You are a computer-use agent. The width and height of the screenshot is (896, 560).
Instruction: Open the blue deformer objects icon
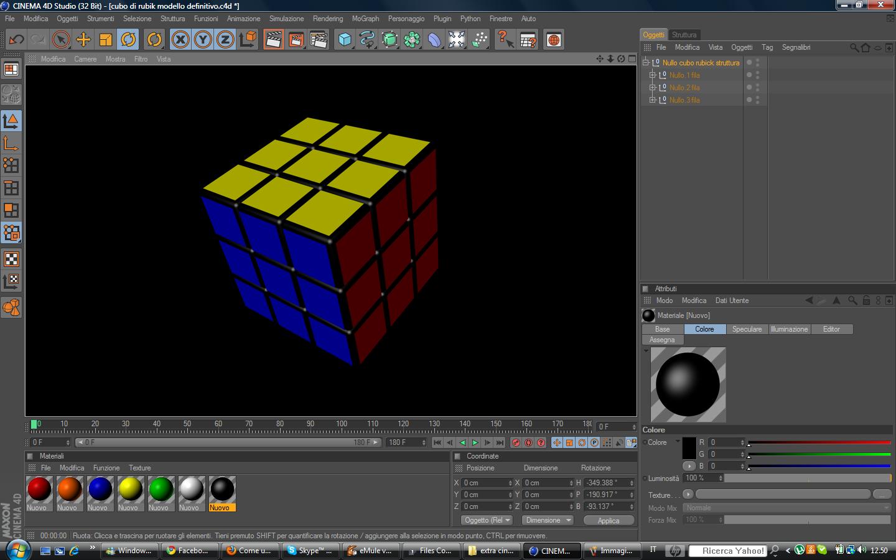coord(434,40)
